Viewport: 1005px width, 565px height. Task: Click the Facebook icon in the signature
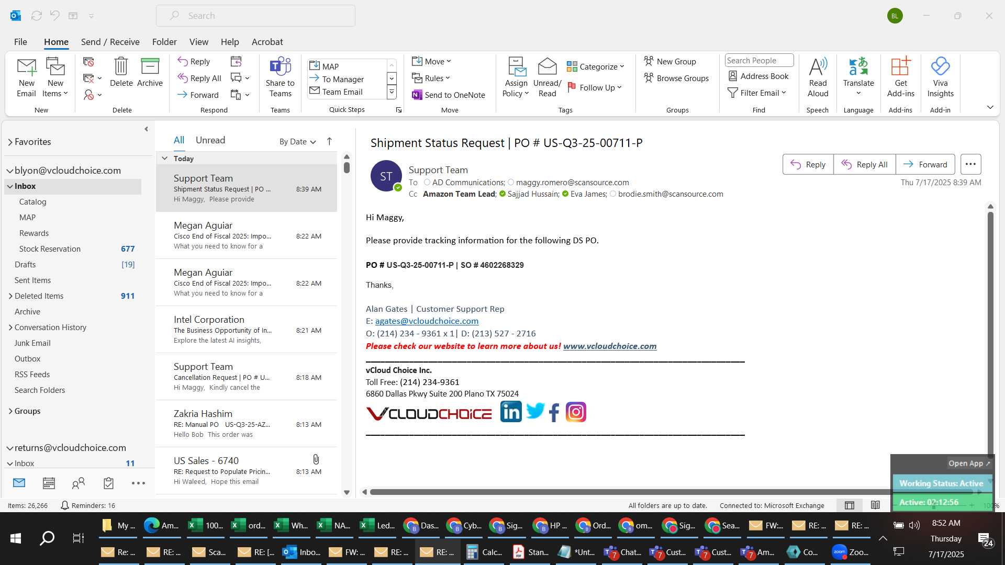555,412
